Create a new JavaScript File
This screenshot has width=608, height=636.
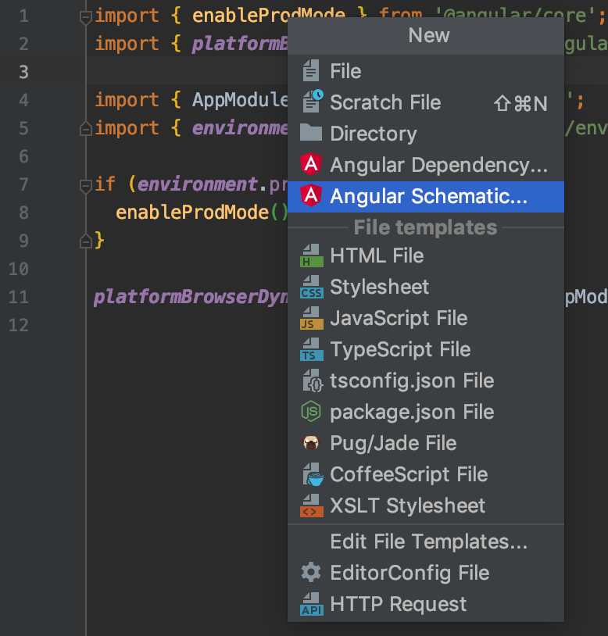tap(425, 318)
